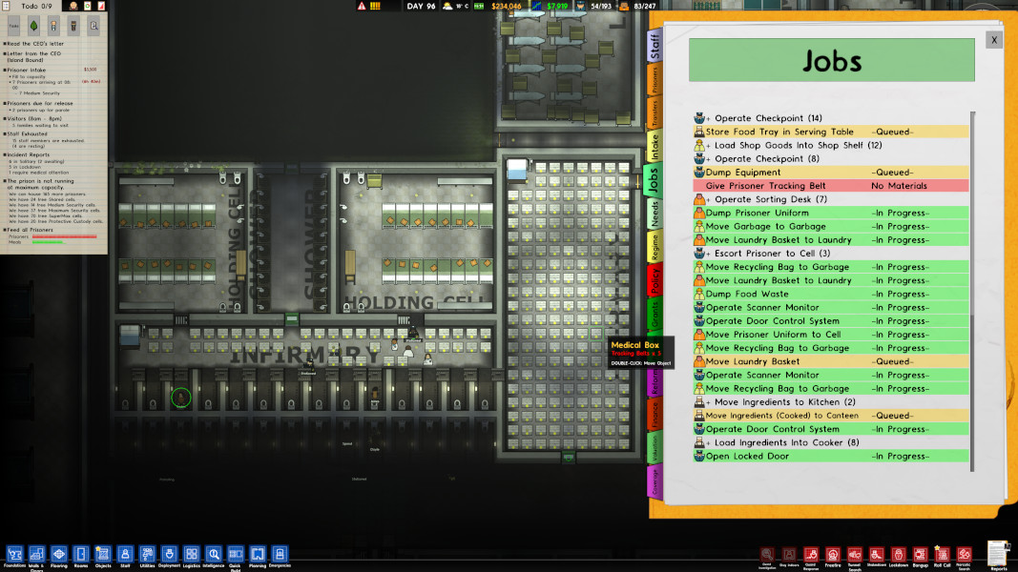Open the Staff hiring menu
The height and width of the screenshot is (572, 1018).
125,555
